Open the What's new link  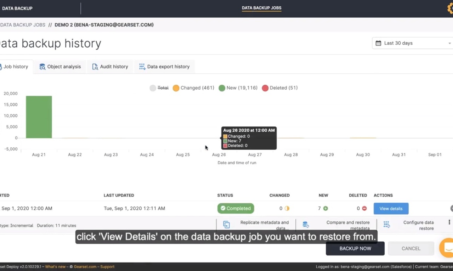[55, 267]
